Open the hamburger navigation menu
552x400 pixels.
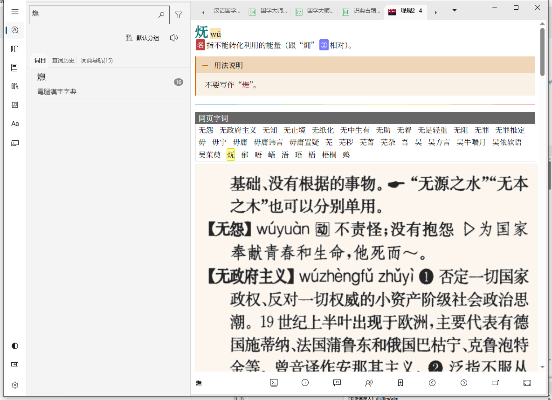15,12
